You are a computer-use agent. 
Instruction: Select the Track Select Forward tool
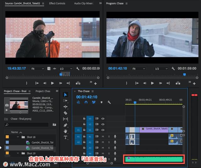[65, 101]
